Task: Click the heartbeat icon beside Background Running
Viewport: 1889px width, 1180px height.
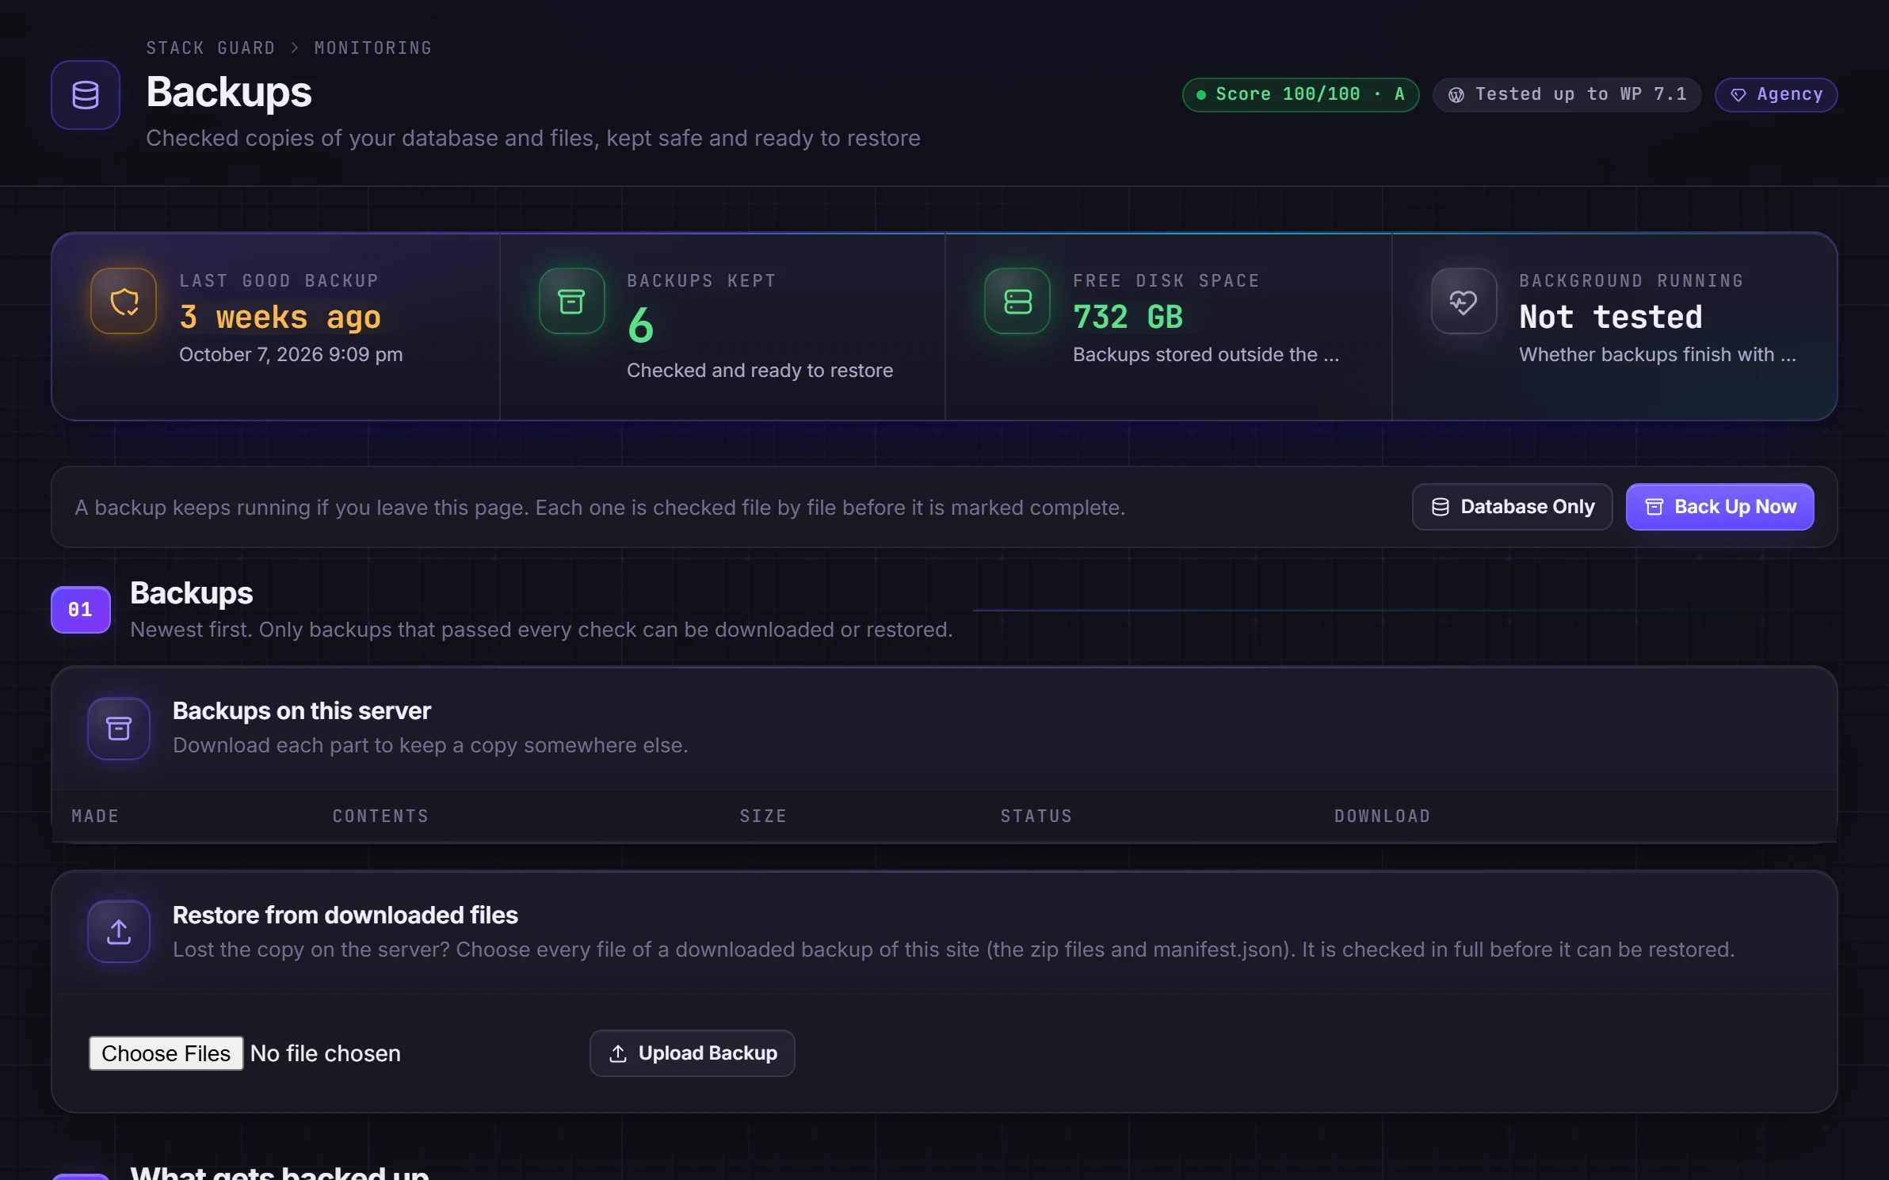Action: (x=1463, y=301)
